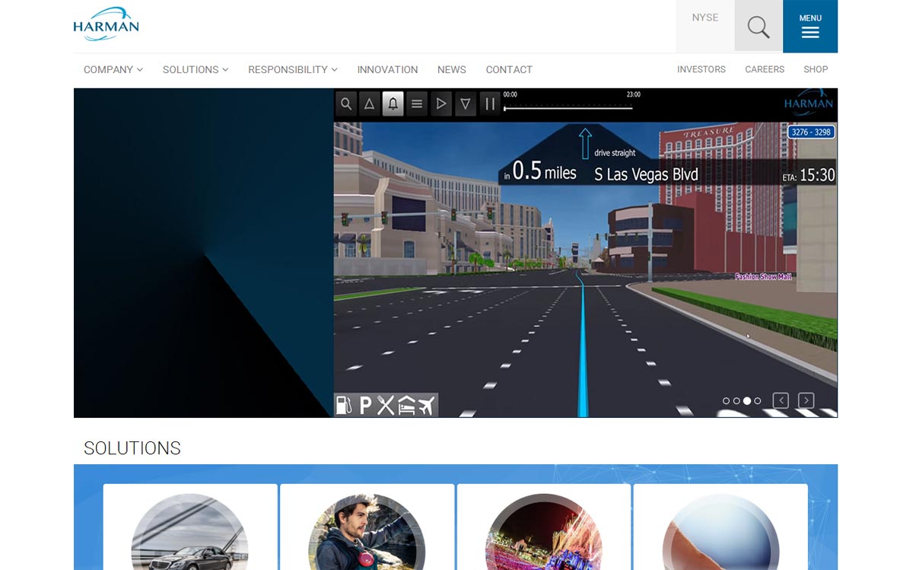Viewport: 913px width, 570px height.
Task: Click the blue drive straight arrow icon
Action: click(x=584, y=143)
